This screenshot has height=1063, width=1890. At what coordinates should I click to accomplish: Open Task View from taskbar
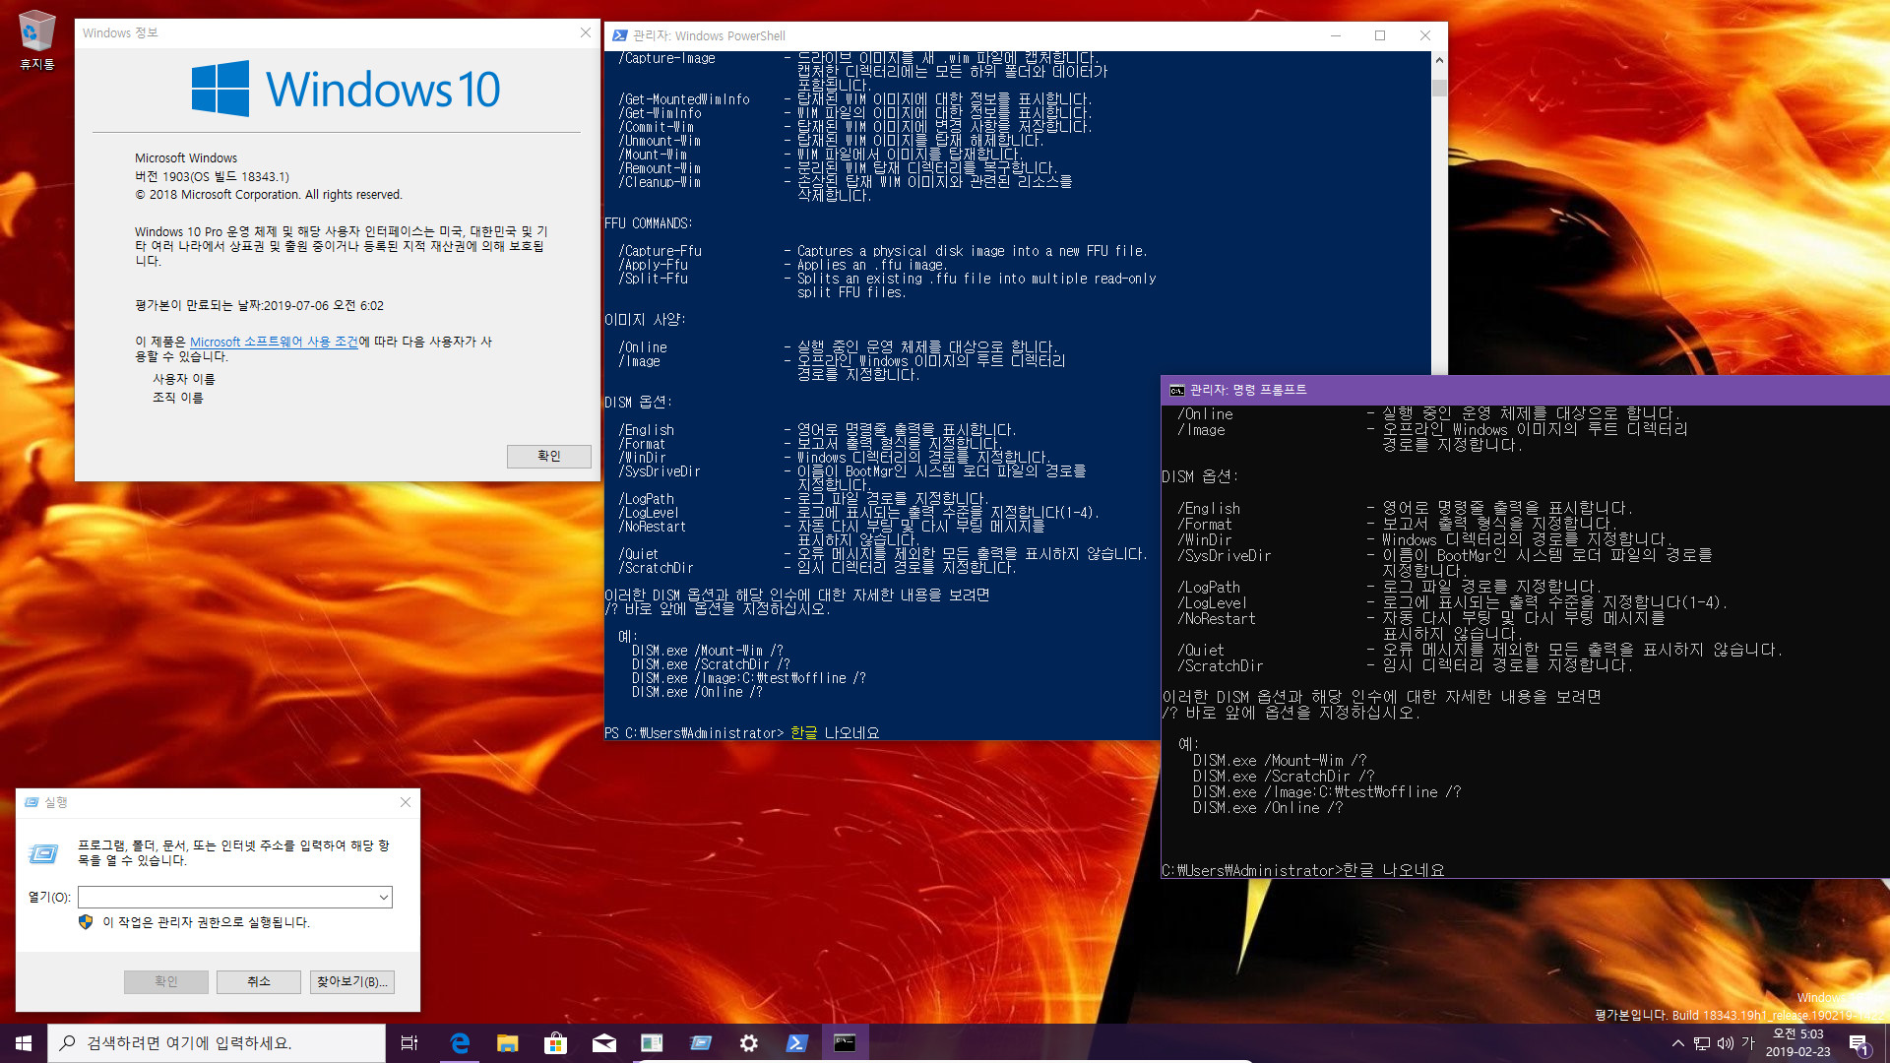pyautogui.click(x=409, y=1043)
